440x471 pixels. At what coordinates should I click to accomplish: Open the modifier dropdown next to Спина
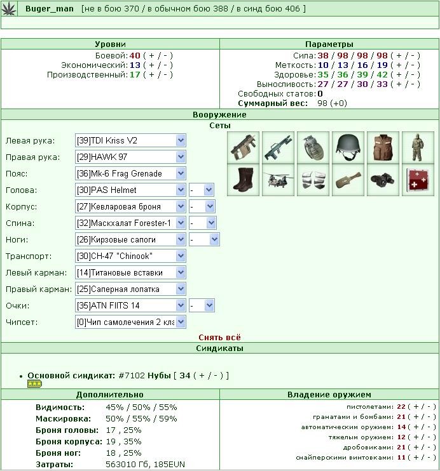203,223
